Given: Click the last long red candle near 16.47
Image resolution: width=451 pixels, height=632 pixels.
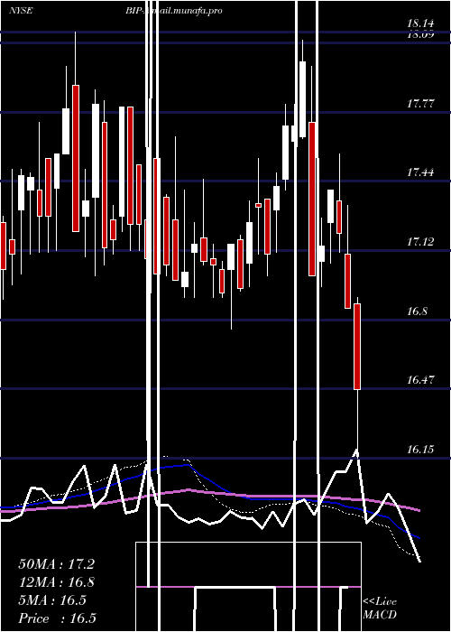Looking at the screenshot, I should pos(357,347).
